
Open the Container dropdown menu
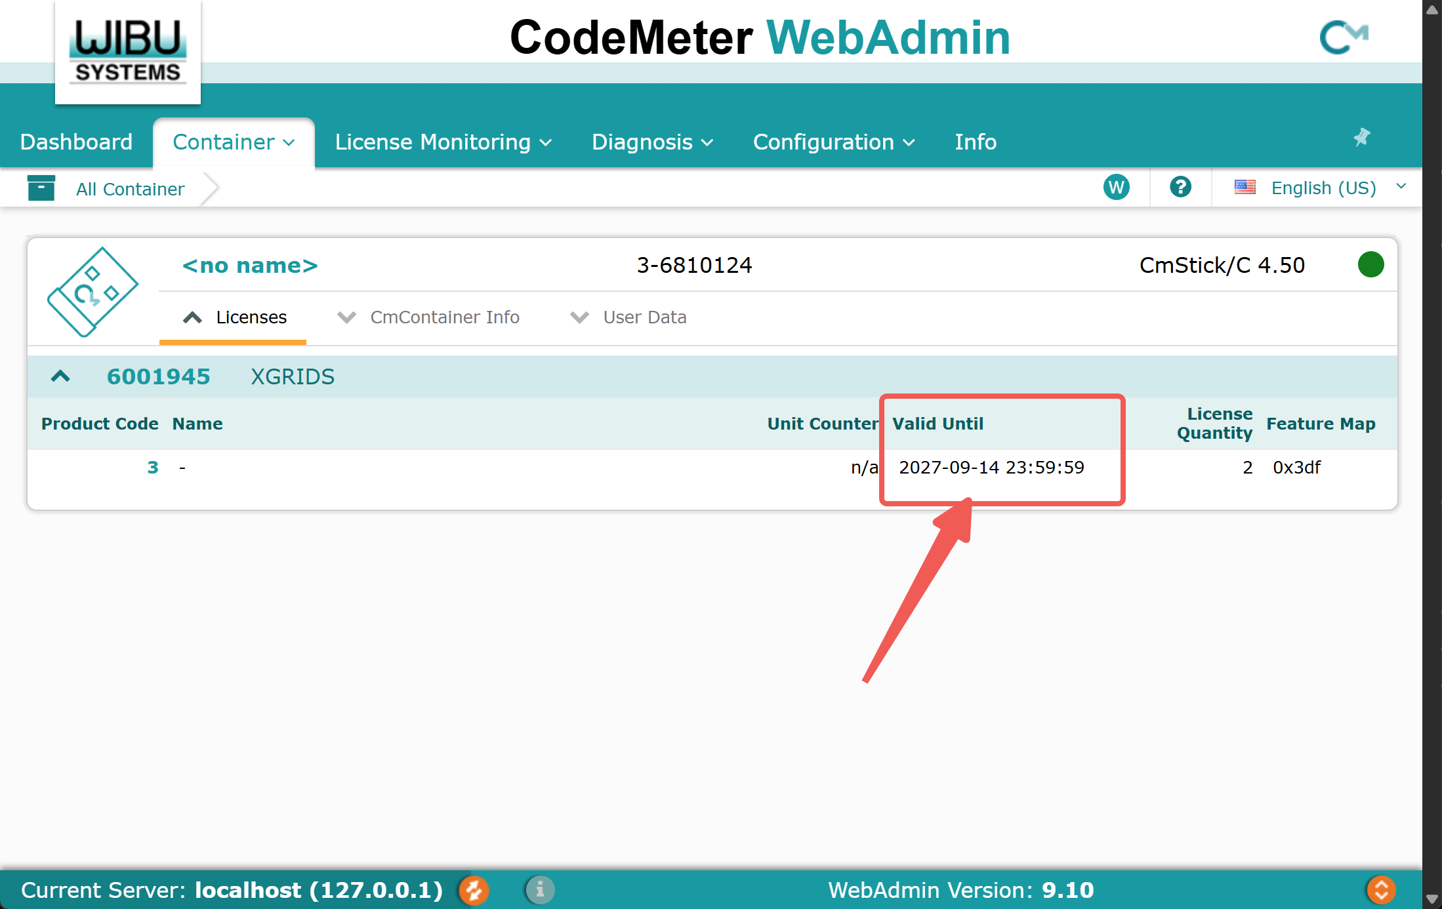234,142
